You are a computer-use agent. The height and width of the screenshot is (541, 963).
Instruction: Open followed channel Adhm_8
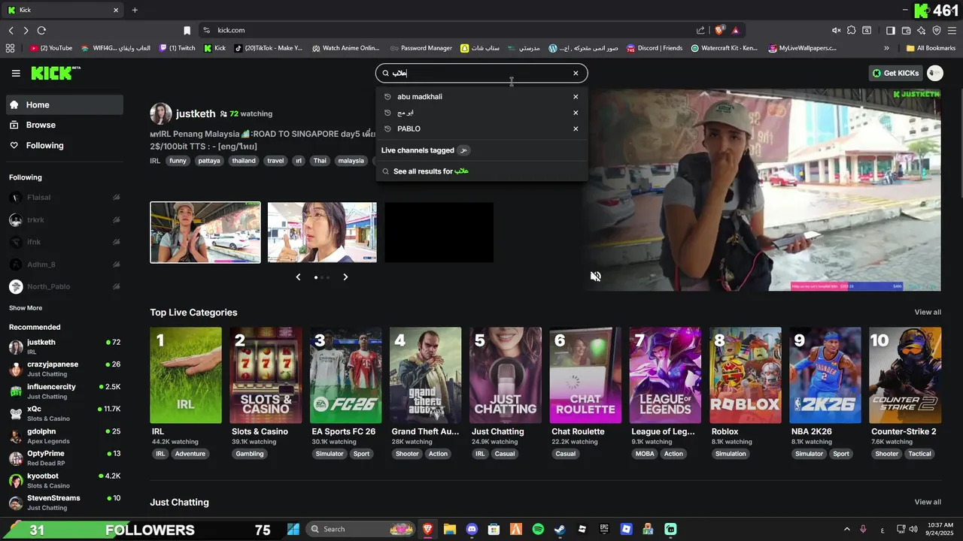pos(65,264)
